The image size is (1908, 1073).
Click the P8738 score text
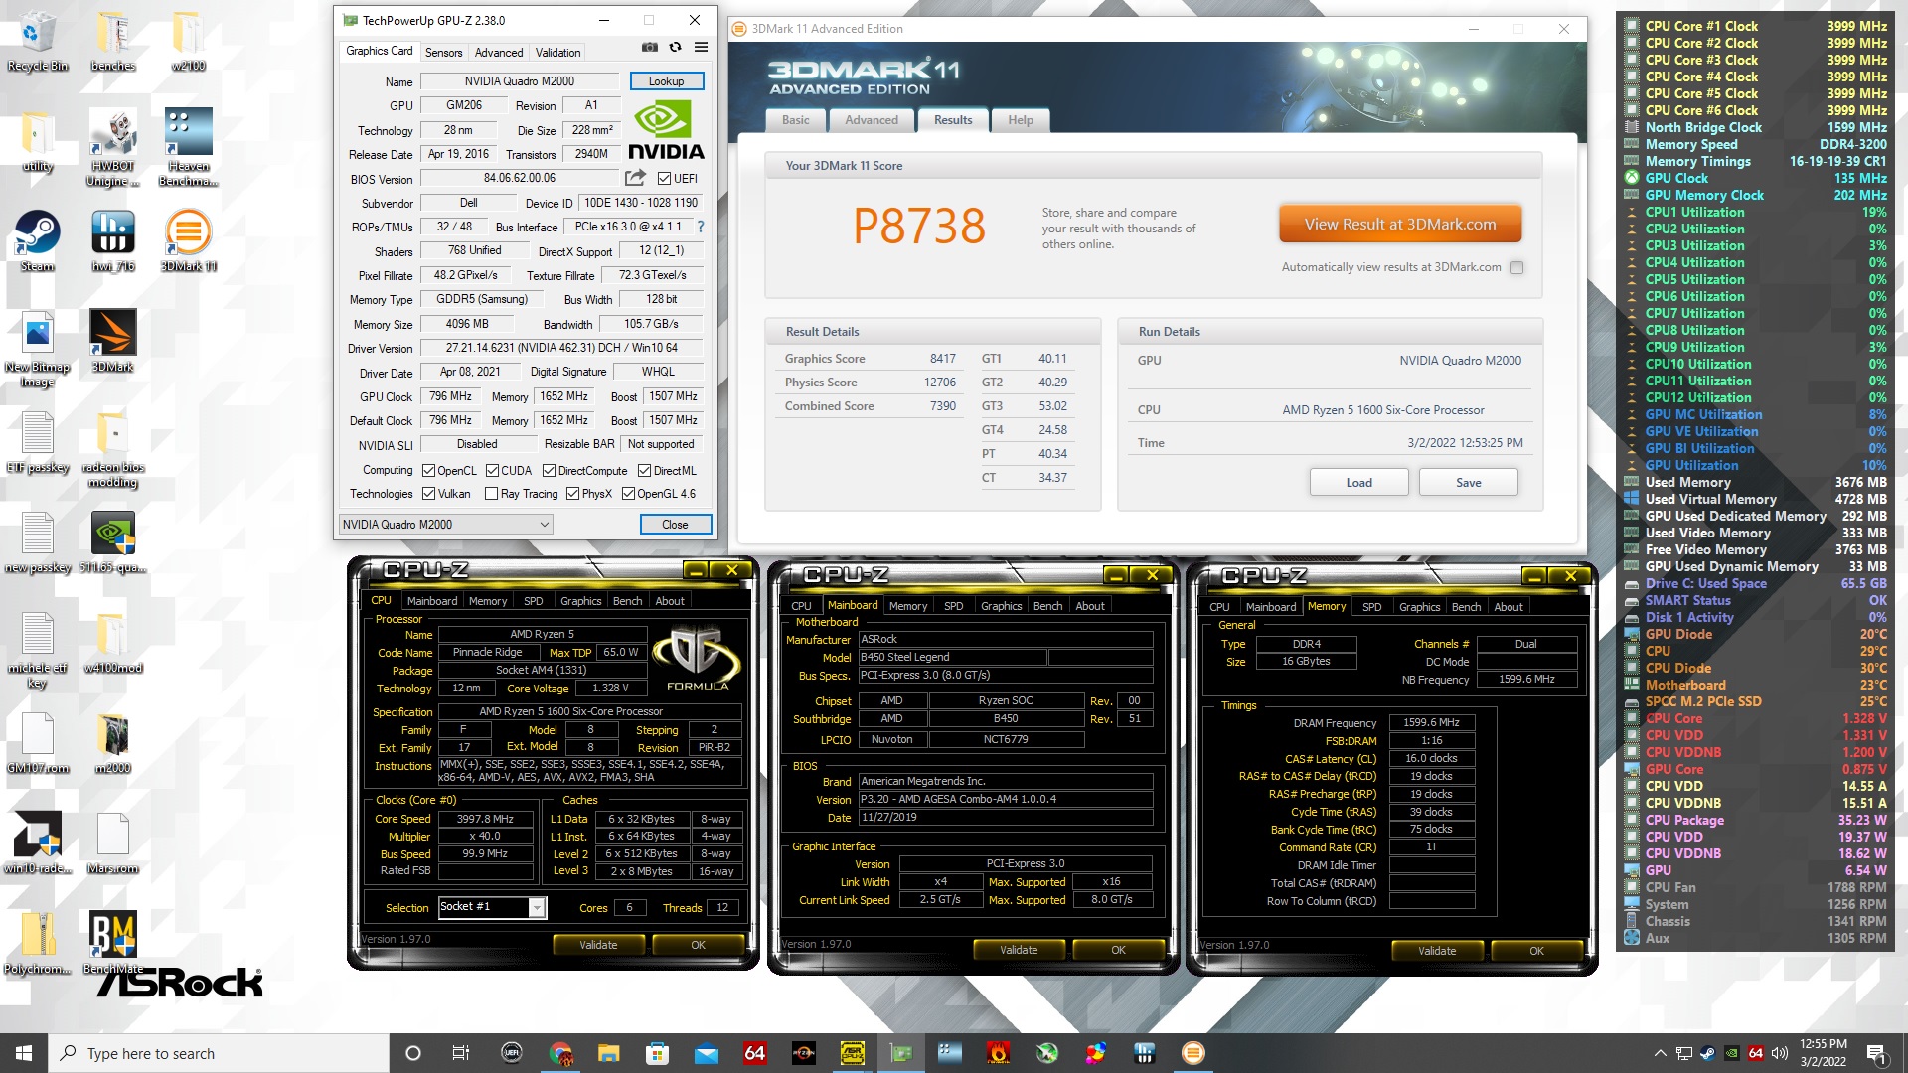919,226
